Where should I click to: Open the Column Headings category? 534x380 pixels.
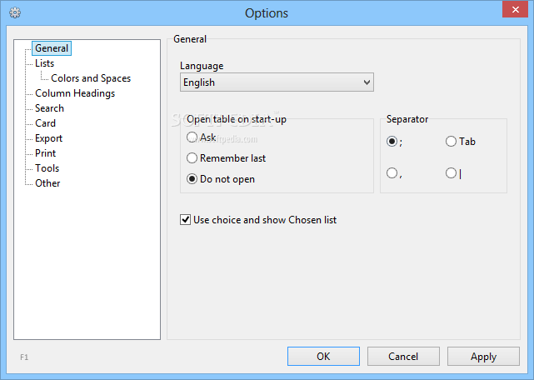[75, 93]
